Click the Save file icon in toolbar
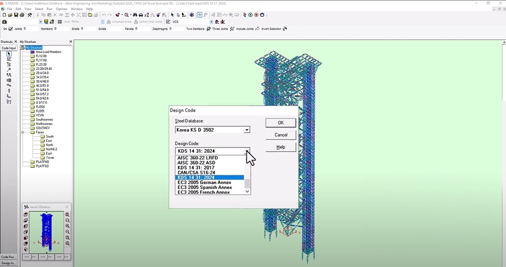 16,15
